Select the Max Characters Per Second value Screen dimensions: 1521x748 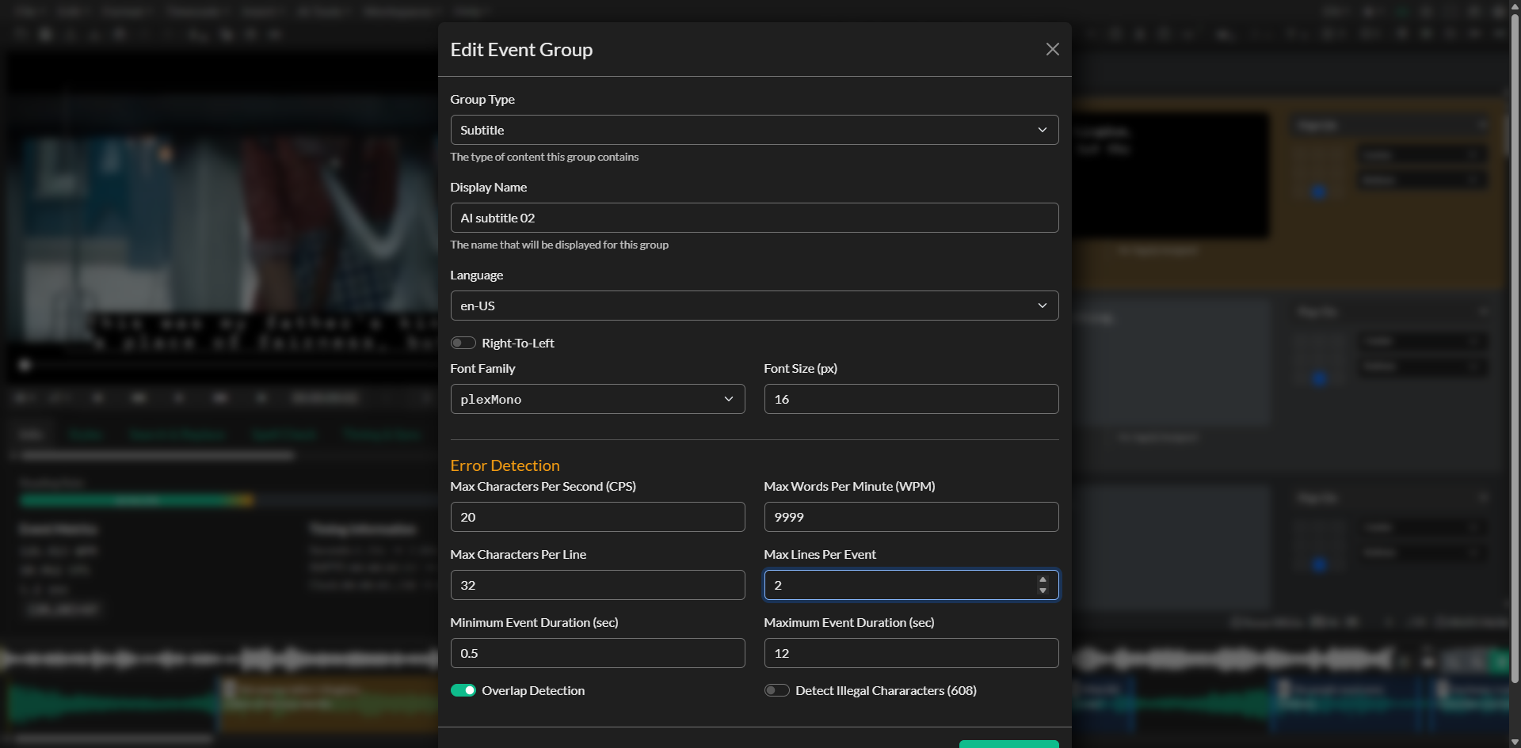(597, 517)
